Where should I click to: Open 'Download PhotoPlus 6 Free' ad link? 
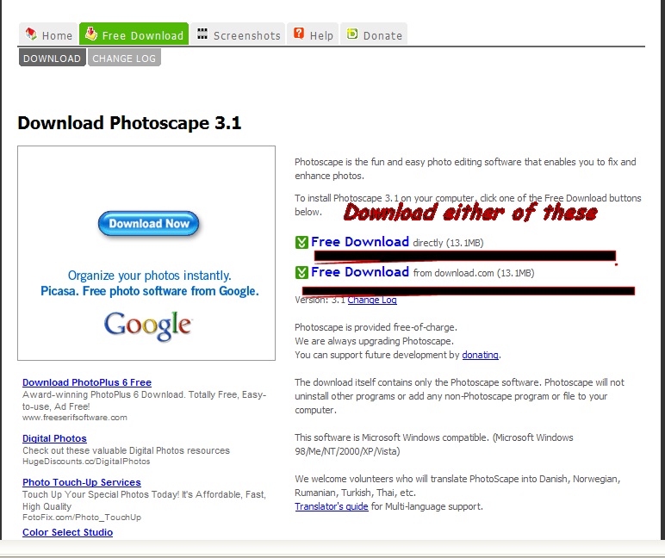[x=87, y=382]
